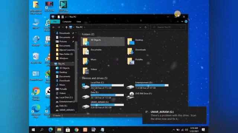Refresh the This PC view
The width and height of the screenshot is (238, 133).
(145, 27)
